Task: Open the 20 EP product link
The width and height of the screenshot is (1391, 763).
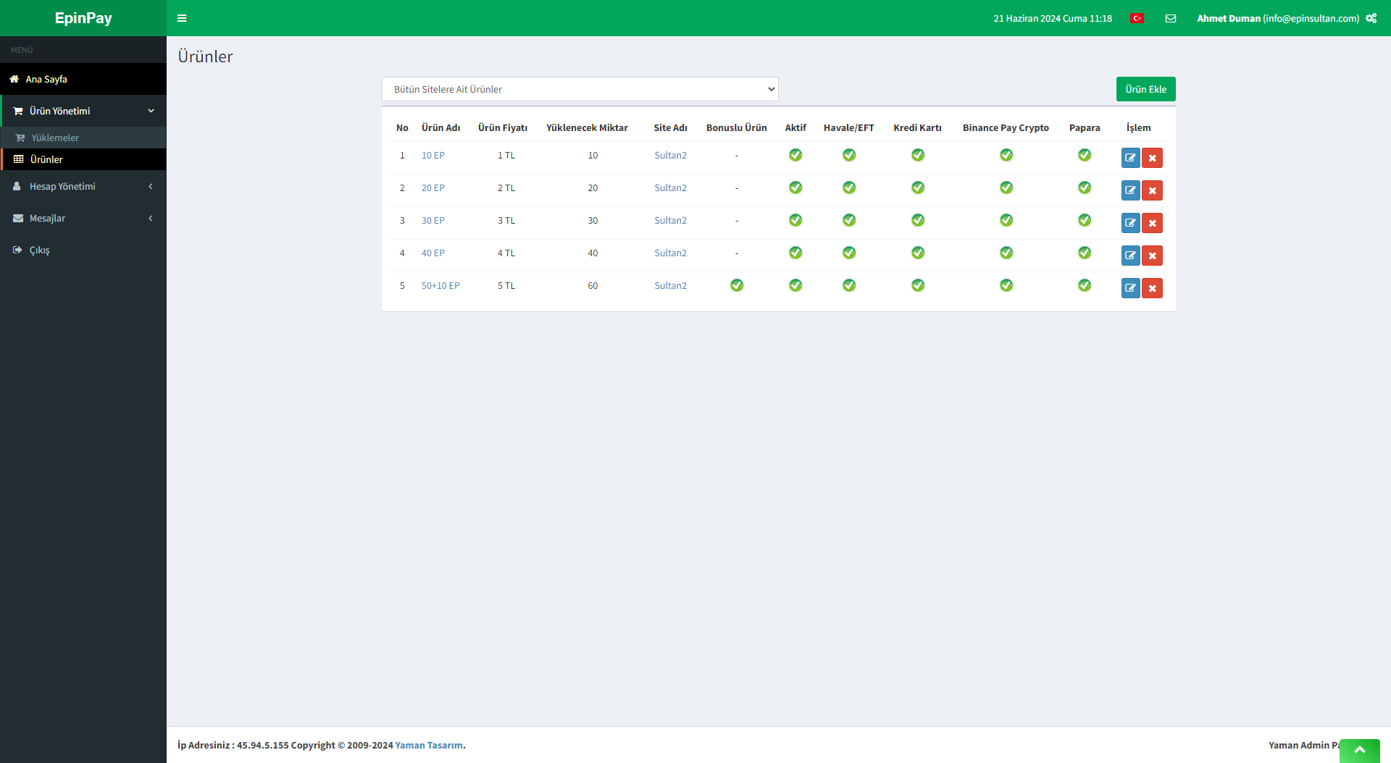Action: 433,187
